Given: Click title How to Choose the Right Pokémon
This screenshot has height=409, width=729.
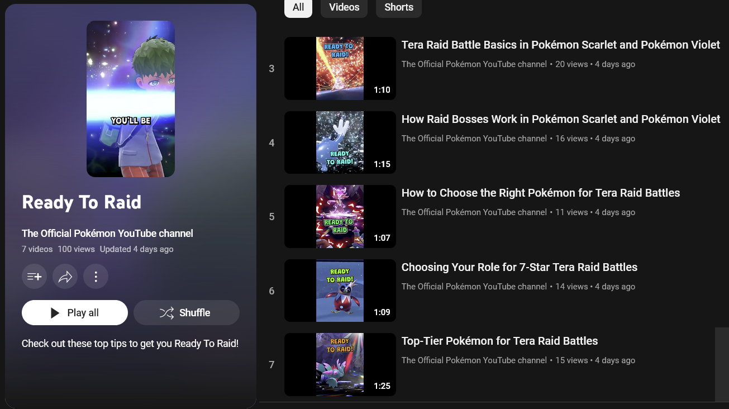Looking at the screenshot, I should pyautogui.click(x=541, y=193).
